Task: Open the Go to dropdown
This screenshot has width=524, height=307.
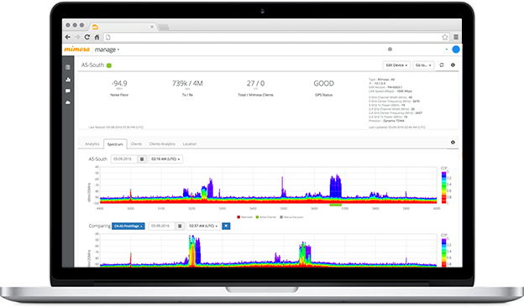Action: 423,65
